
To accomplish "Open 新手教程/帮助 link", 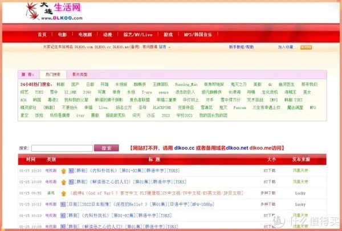I will point(241,47).
